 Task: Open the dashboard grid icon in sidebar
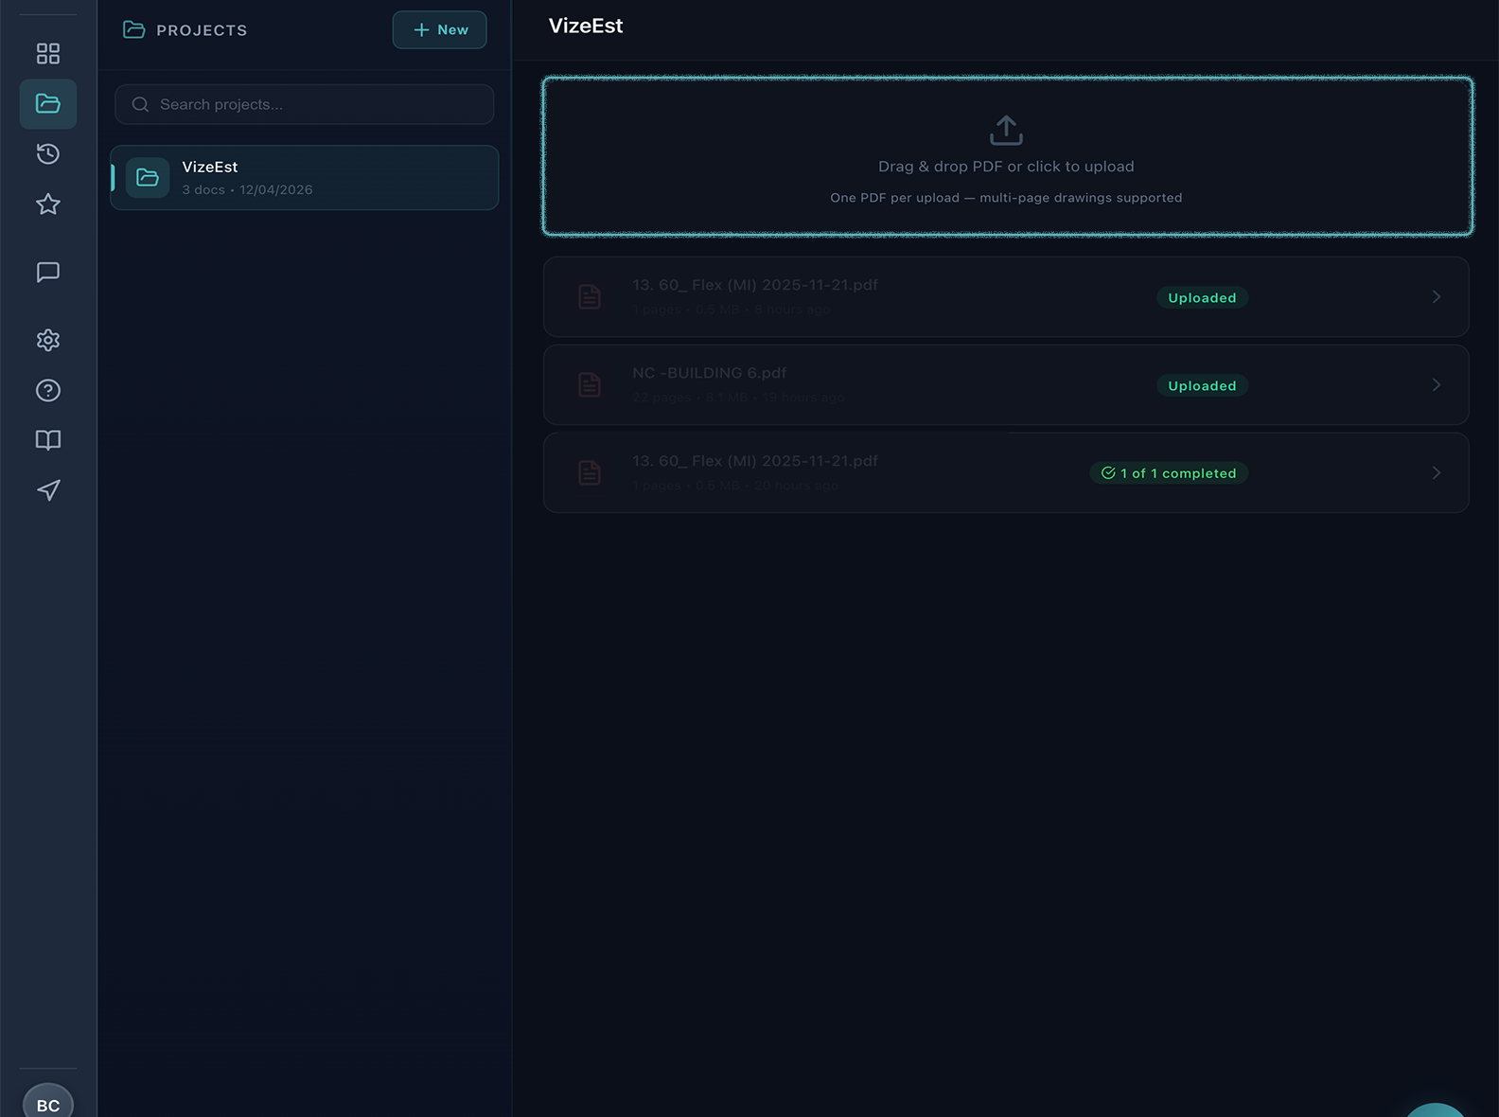coord(47,53)
